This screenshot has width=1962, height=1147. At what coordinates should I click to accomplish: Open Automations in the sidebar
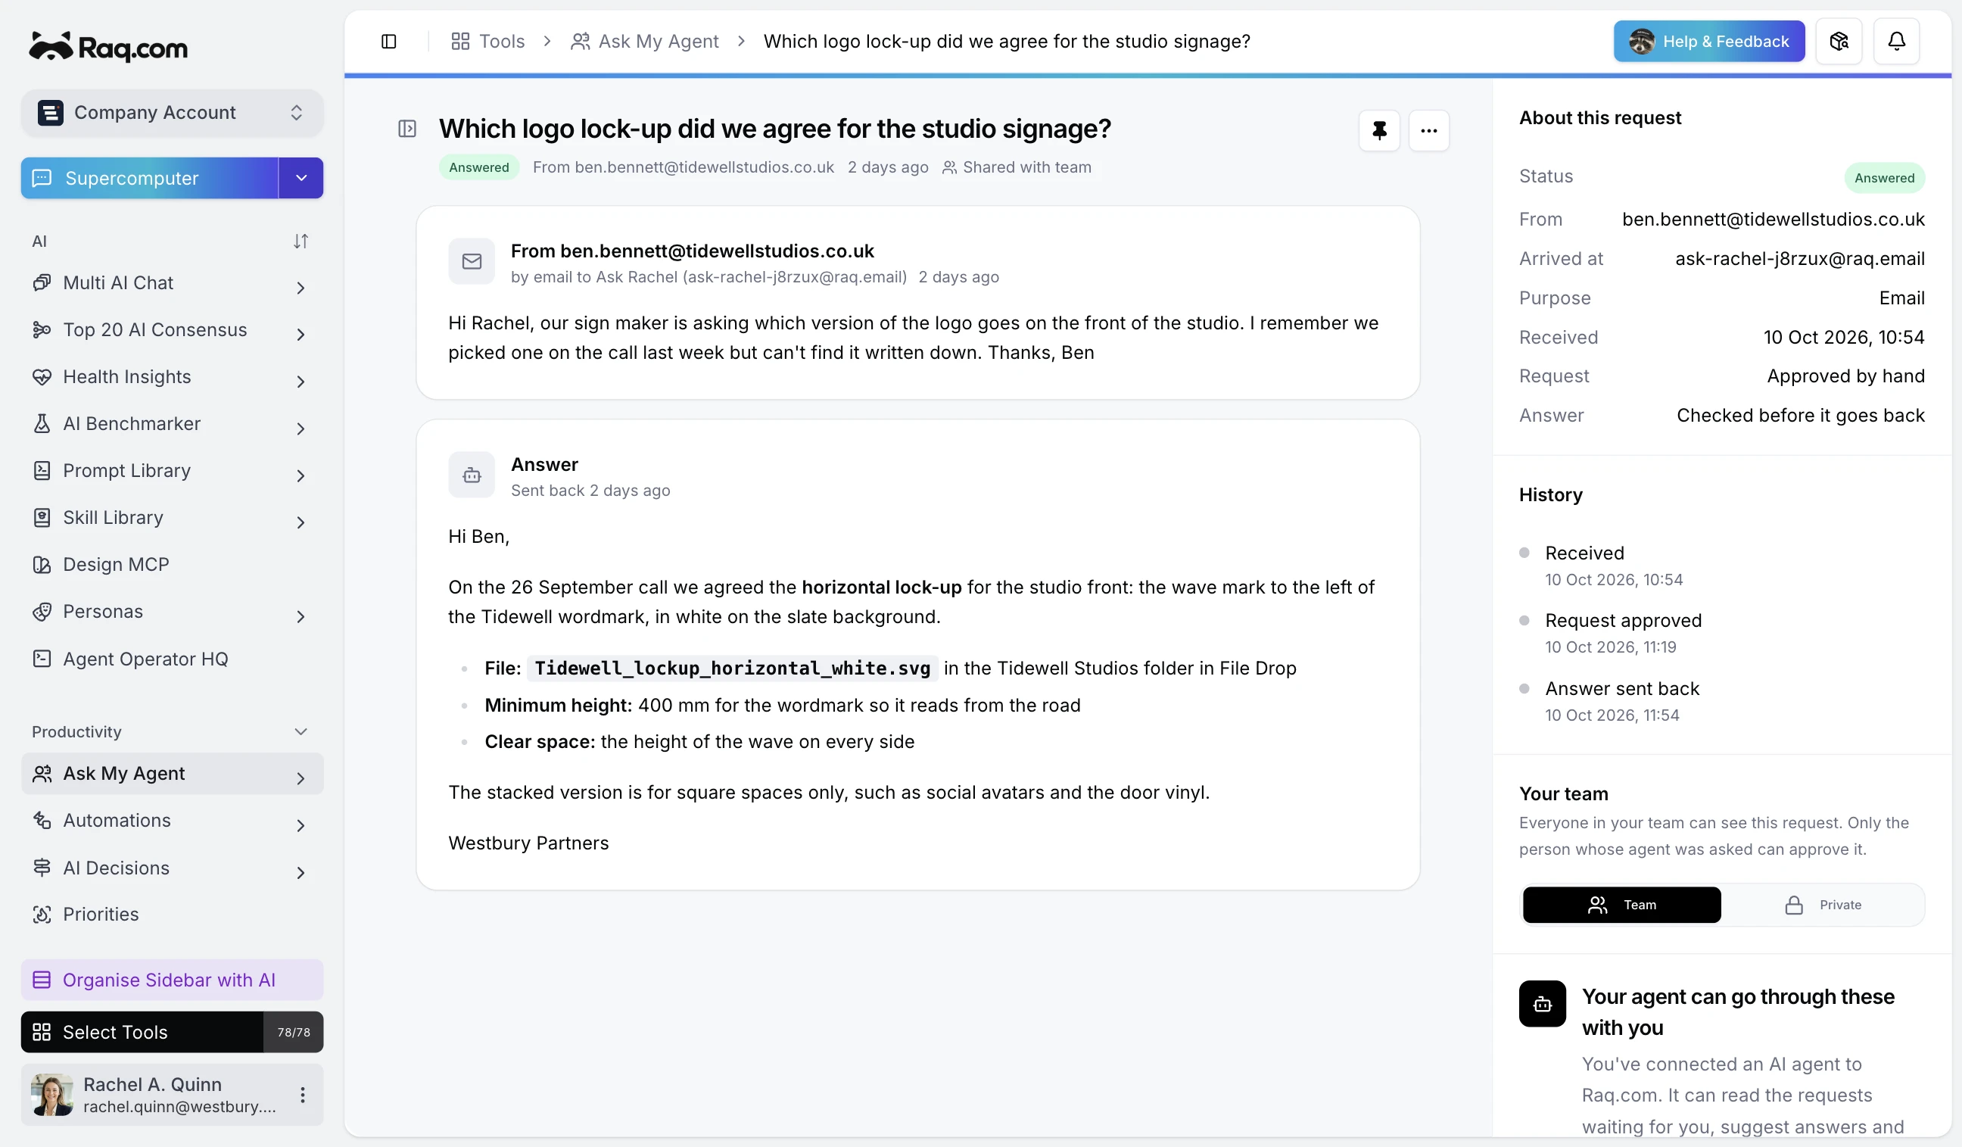(172, 821)
